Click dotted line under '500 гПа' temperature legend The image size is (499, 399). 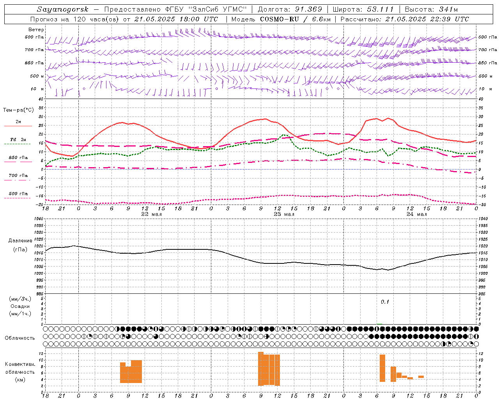click(x=18, y=198)
